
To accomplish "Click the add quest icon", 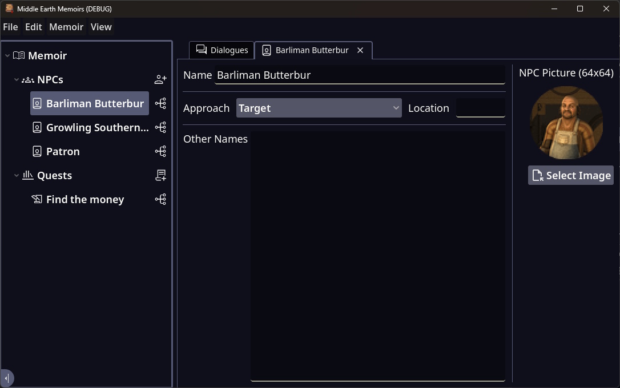I will point(160,175).
